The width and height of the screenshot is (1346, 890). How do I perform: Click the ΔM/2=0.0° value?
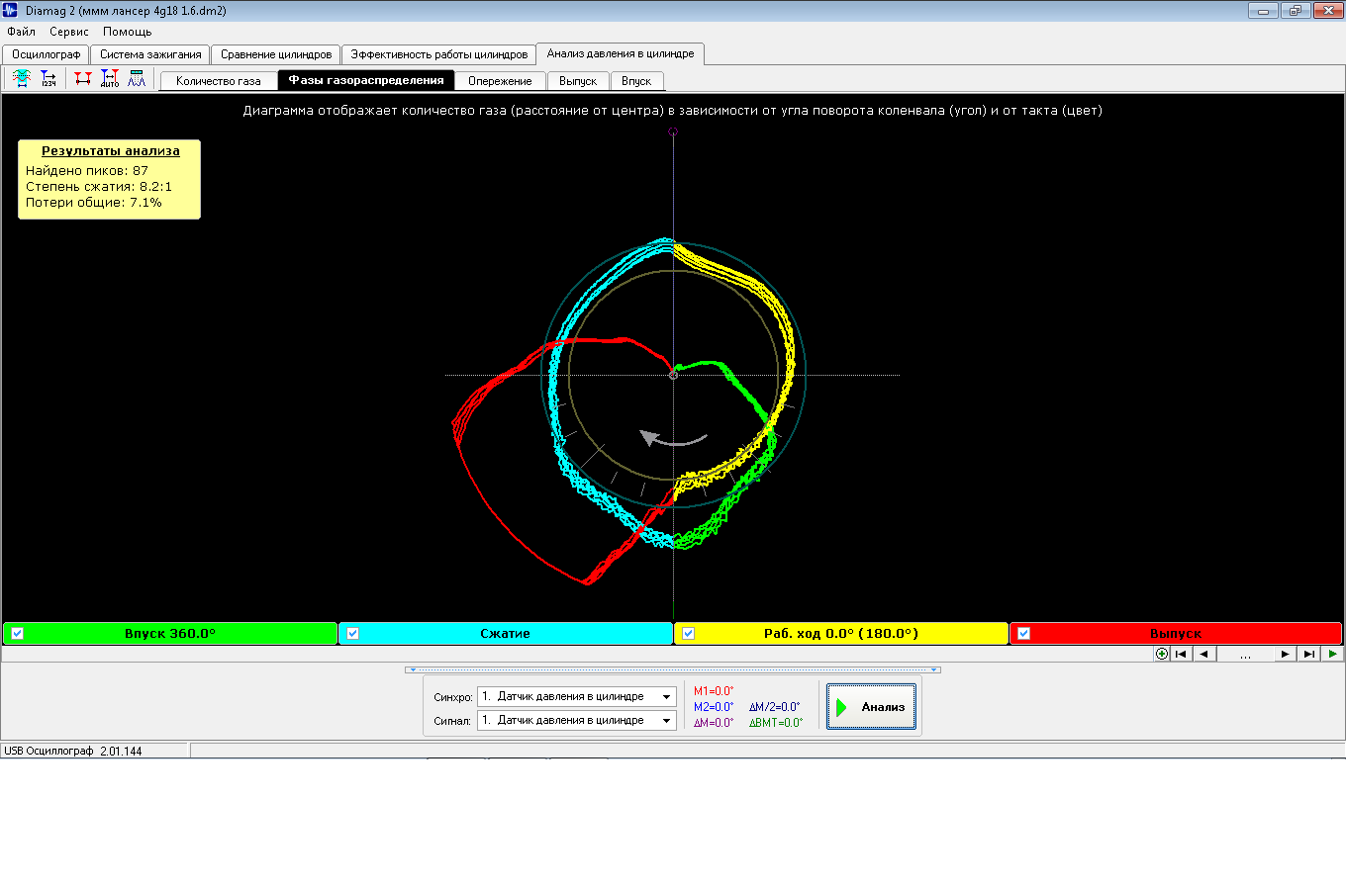[x=774, y=707]
